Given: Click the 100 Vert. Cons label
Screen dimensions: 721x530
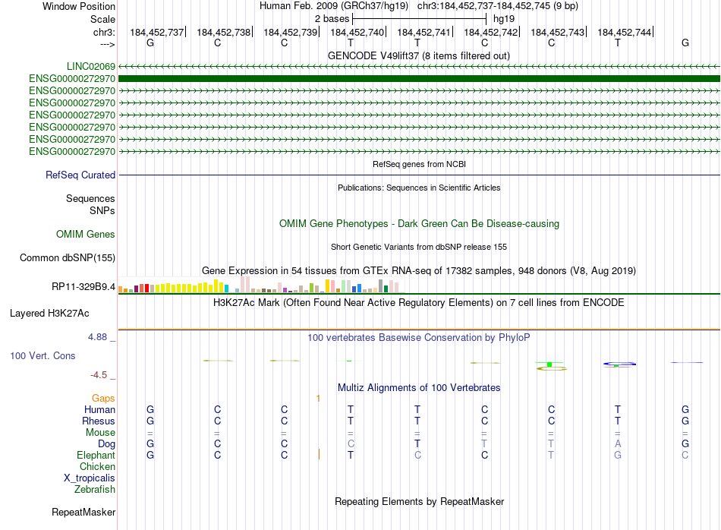Looking at the screenshot, I should coord(43,355).
